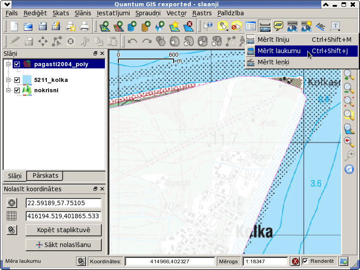Open the Rediģēt menu
Screen dimensions: 360x270
[x=35, y=13]
